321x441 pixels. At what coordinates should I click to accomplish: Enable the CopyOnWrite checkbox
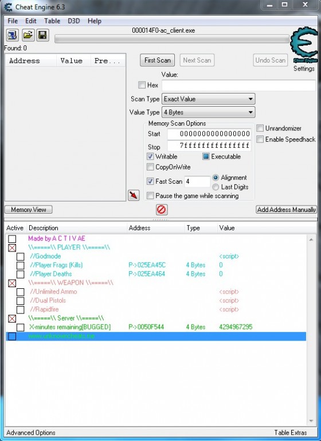tap(150, 167)
